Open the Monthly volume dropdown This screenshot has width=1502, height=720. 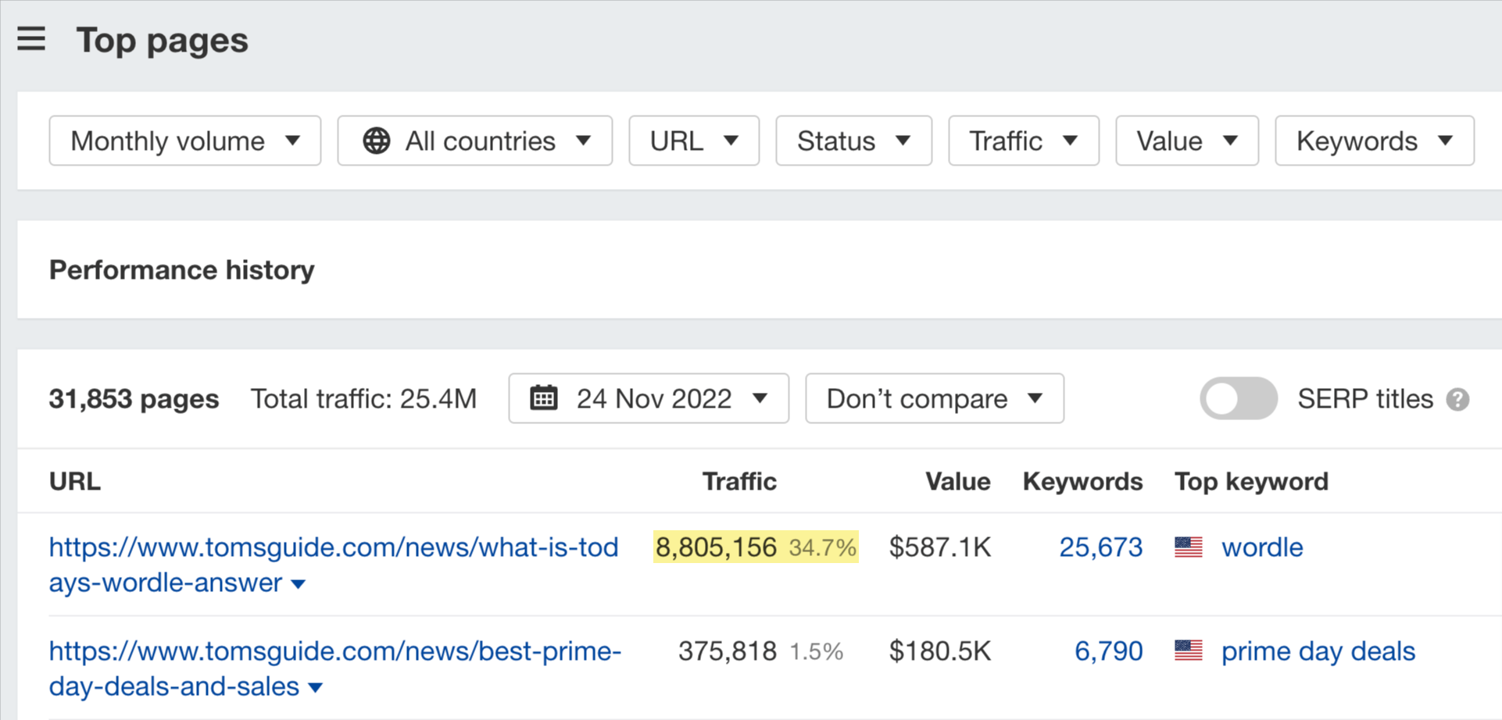(184, 141)
